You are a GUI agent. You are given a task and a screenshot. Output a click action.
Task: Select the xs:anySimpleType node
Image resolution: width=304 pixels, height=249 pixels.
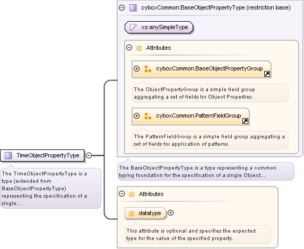[x=159, y=28]
